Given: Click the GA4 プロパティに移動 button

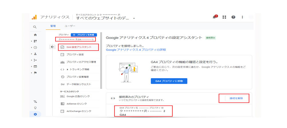Looking at the screenshot, I should [169, 81].
